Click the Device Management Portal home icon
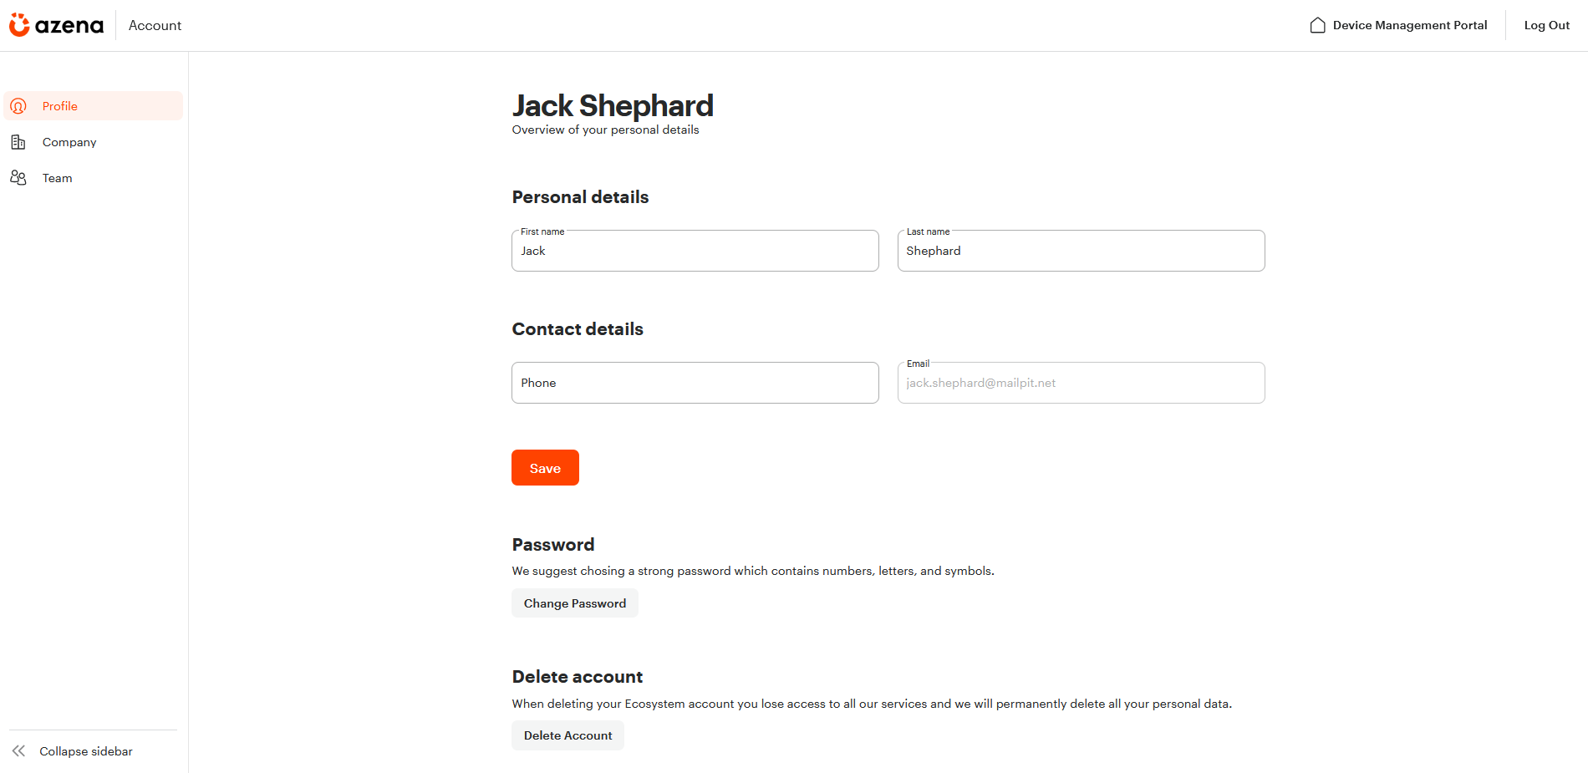Image resolution: width=1588 pixels, height=773 pixels. 1318,25
